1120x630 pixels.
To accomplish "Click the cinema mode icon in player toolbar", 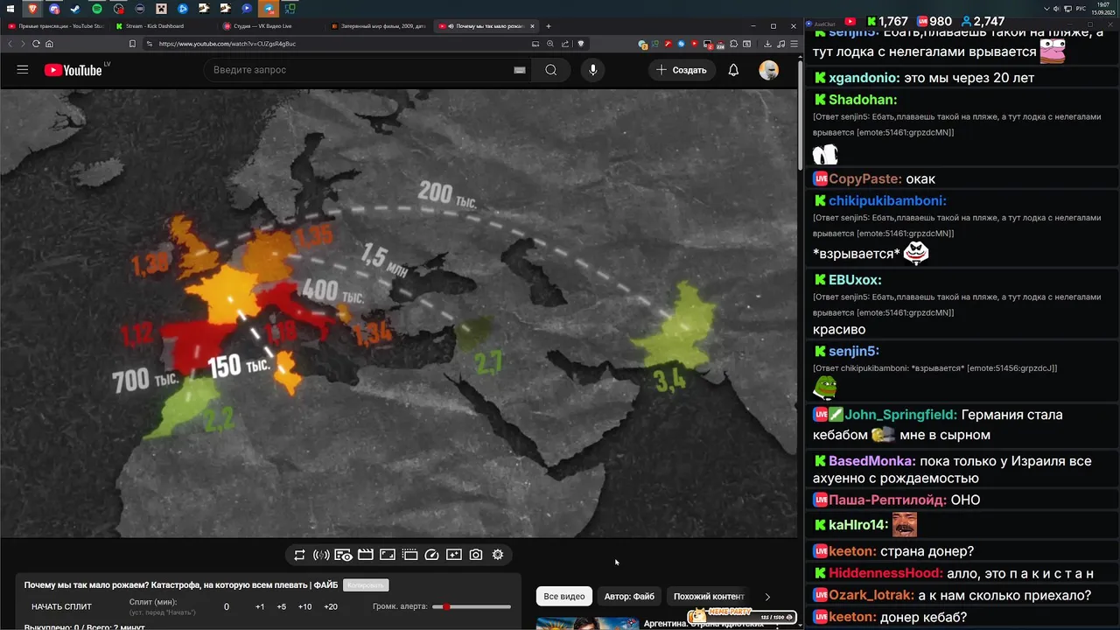I will [409, 555].
